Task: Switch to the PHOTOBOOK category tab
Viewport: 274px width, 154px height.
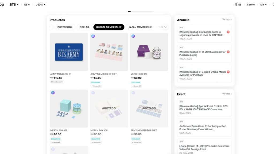Action: (65, 27)
